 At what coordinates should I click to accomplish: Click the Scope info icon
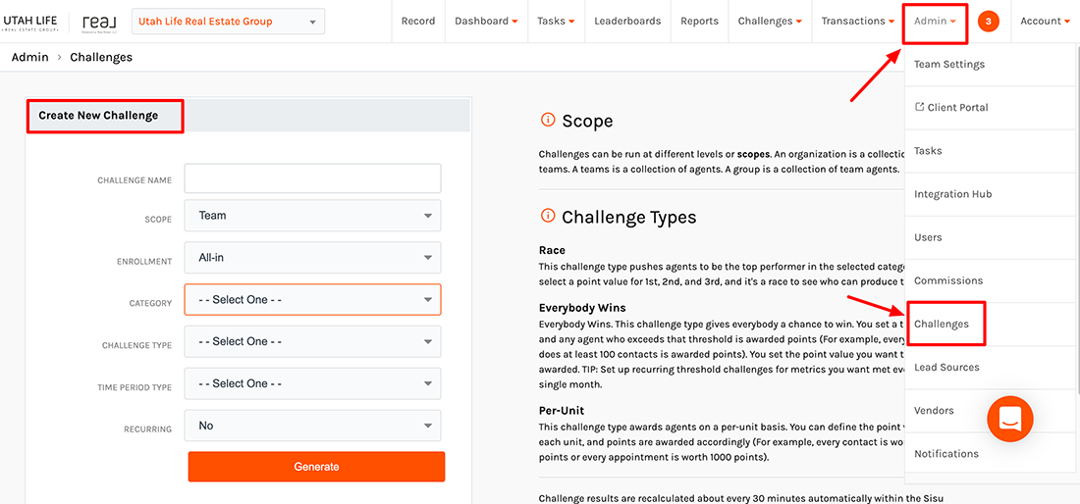(x=548, y=121)
